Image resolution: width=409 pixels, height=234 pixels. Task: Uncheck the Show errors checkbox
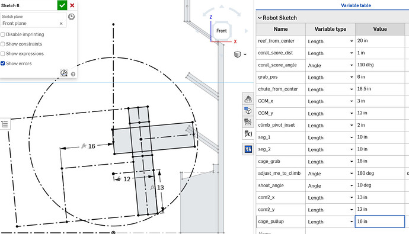click(x=3, y=63)
